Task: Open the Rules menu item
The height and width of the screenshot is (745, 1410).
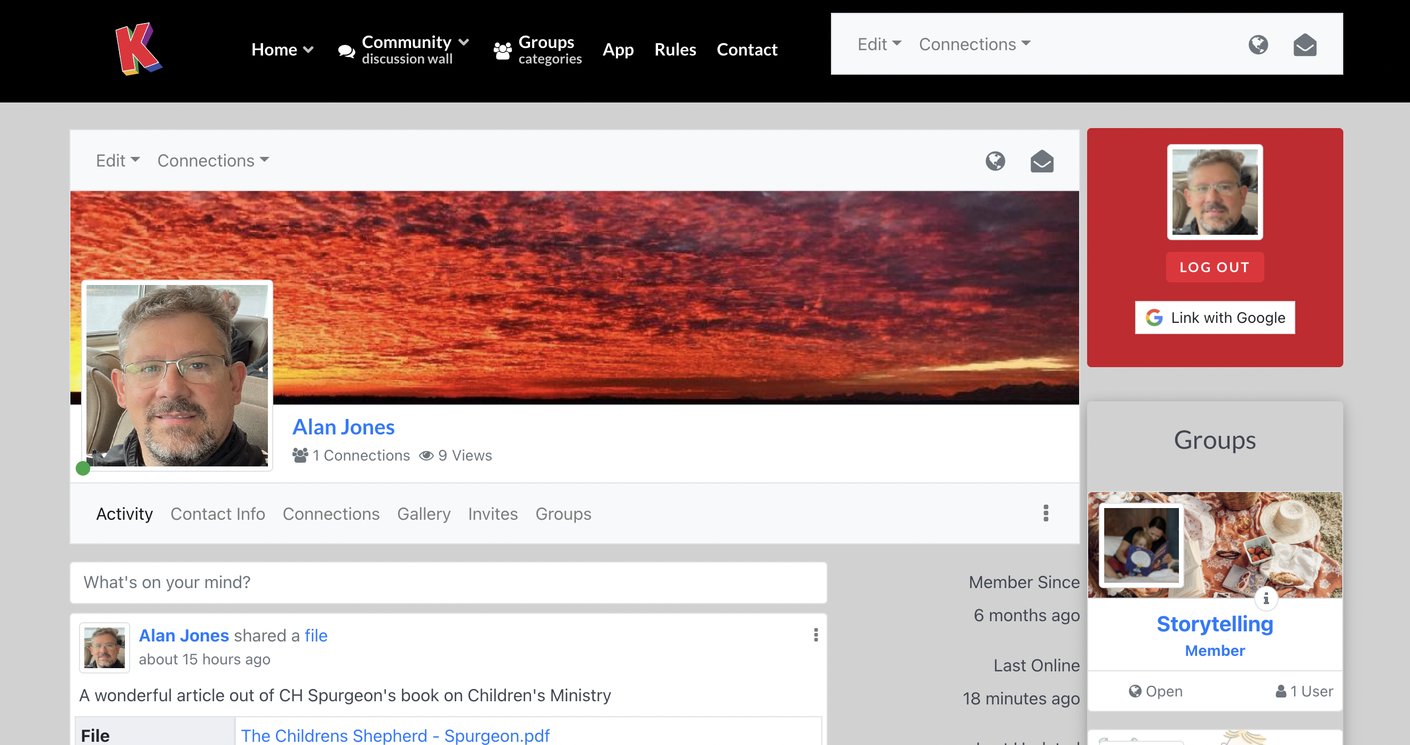Action: point(675,49)
